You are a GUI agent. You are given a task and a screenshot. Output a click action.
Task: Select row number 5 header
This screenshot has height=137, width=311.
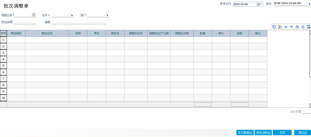(3, 65)
